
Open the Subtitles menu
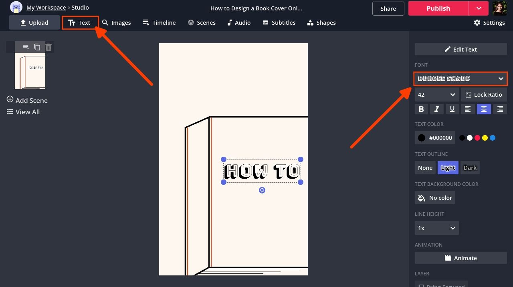pos(279,23)
